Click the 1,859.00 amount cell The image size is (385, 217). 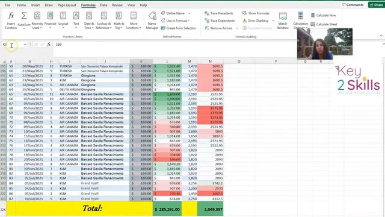pyautogui.click(x=167, y=94)
